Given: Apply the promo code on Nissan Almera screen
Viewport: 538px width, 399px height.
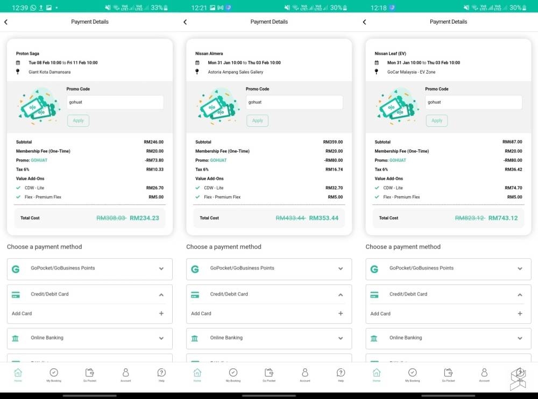Looking at the screenshot, I should 257,120.
